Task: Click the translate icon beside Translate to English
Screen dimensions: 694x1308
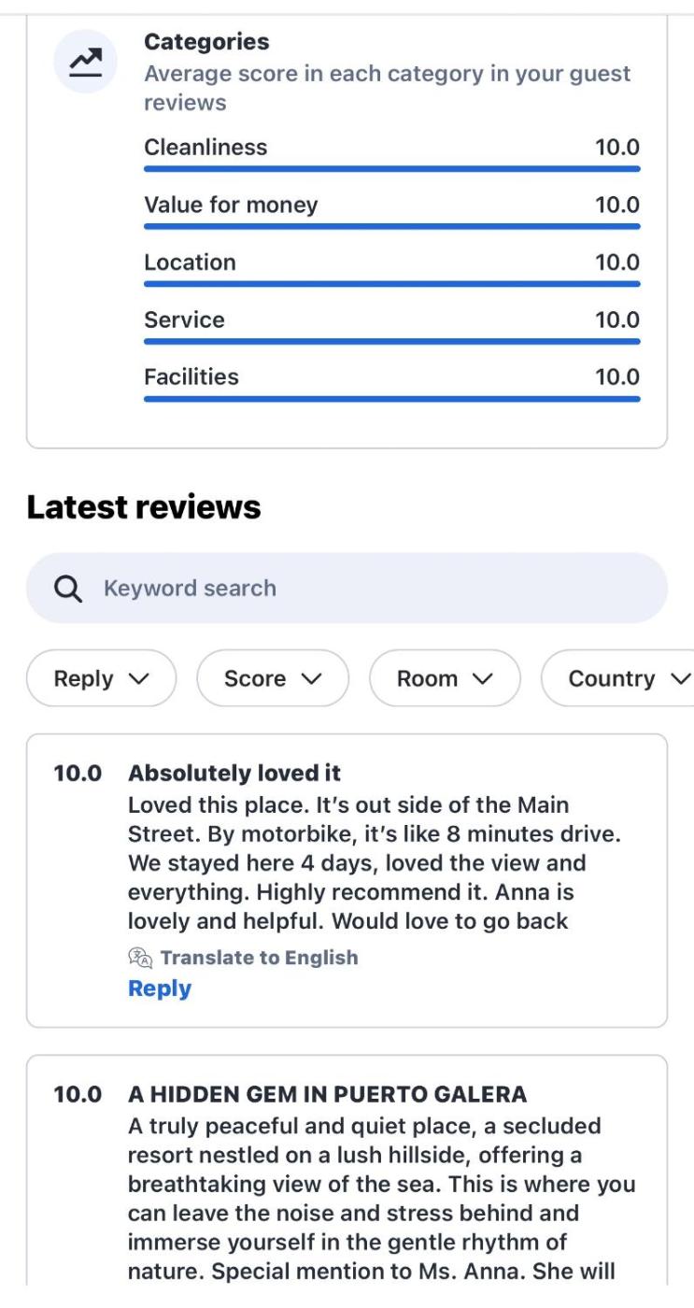Action: [138, 958]
